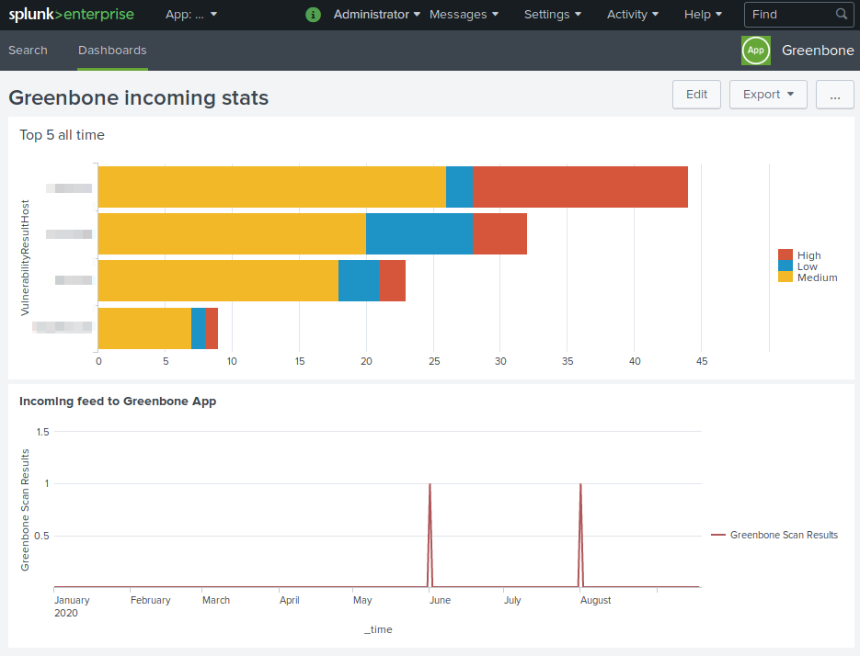The width and height of the screenshot is (860, 656).
Task: Click the green Greenbone App icon
Action: tap(755, 51)
